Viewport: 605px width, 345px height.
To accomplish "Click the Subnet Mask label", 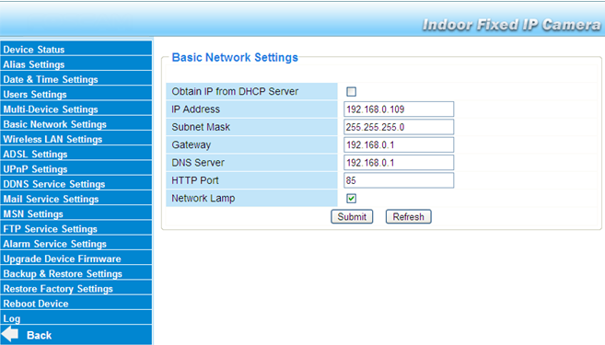I will [201, 127].
